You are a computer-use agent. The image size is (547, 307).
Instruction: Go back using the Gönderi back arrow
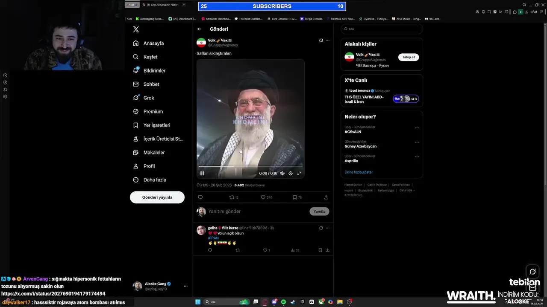199,29
